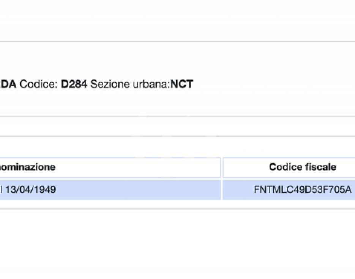
Task: Click the blank area below the table
Action: (178, 244)
